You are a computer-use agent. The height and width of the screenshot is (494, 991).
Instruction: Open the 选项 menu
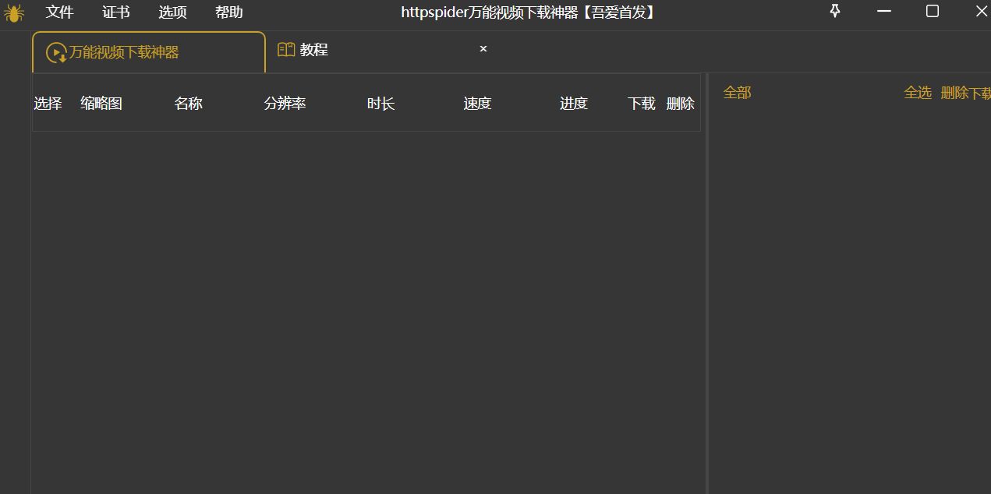[x=172, y=12]
